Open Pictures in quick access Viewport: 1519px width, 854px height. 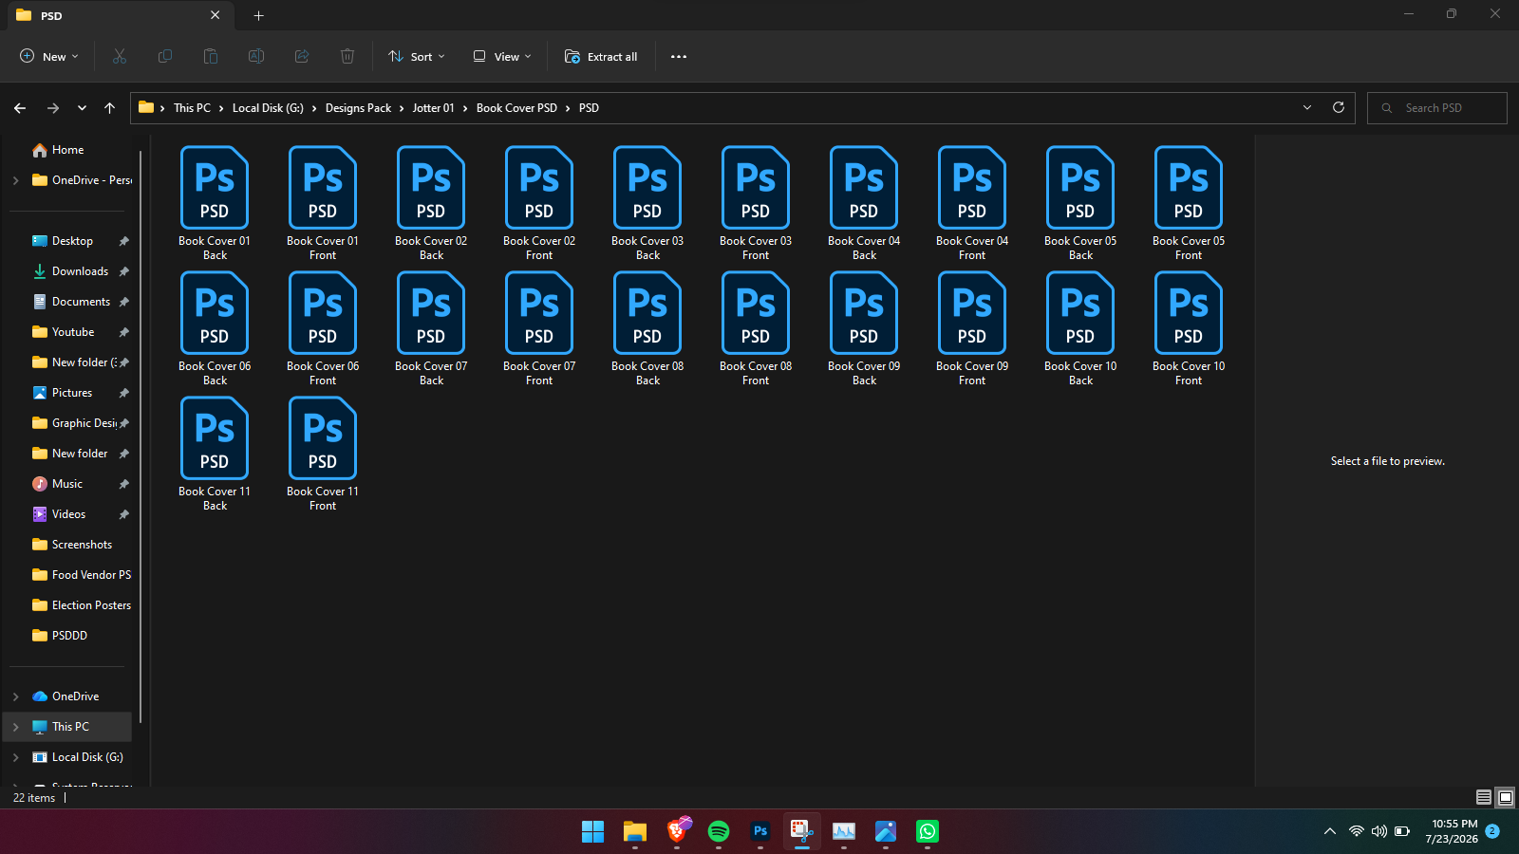coord(72,393)
